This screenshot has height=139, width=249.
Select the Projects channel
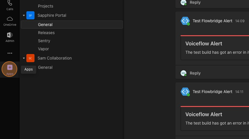45,6
